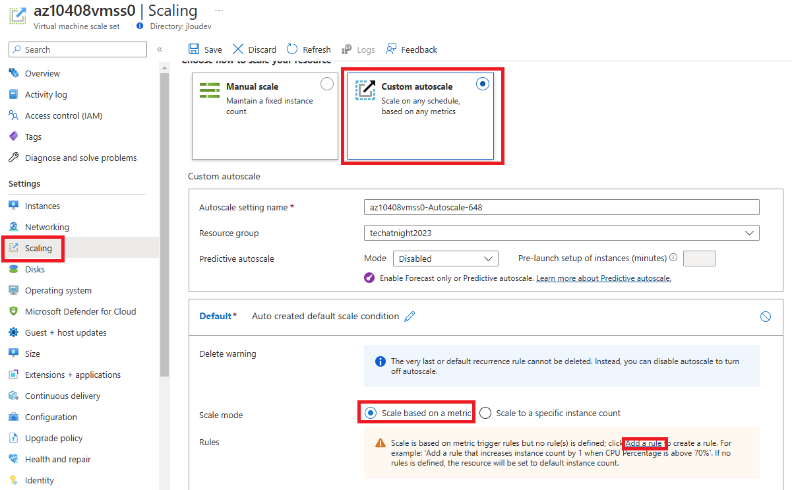Open Configuration in the sidebar

coord(51,417)
